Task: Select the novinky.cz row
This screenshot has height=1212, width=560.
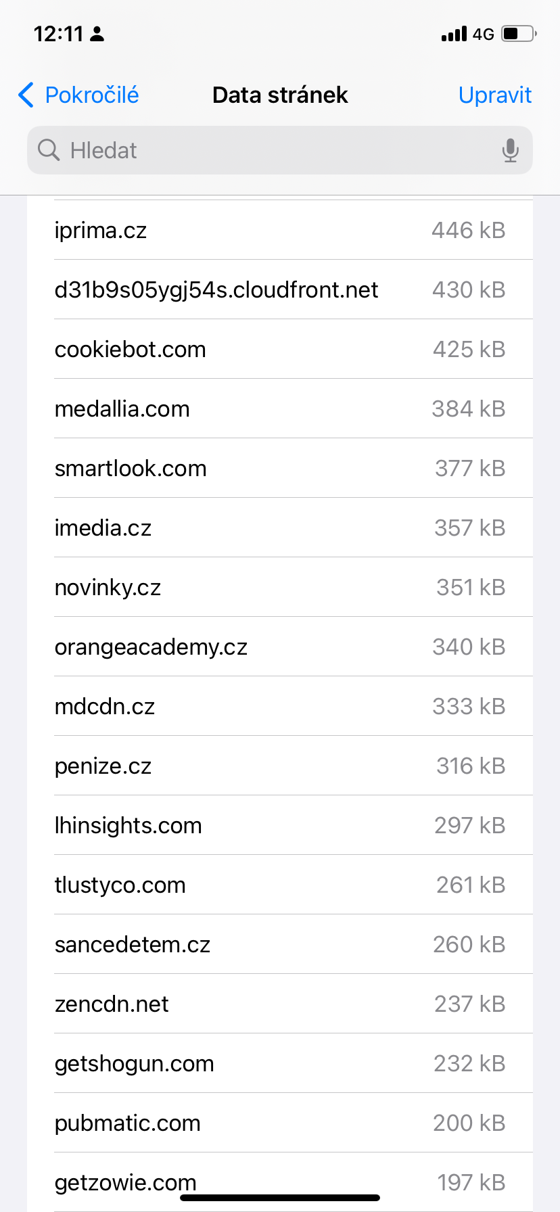Action: (x=280, y=588)
